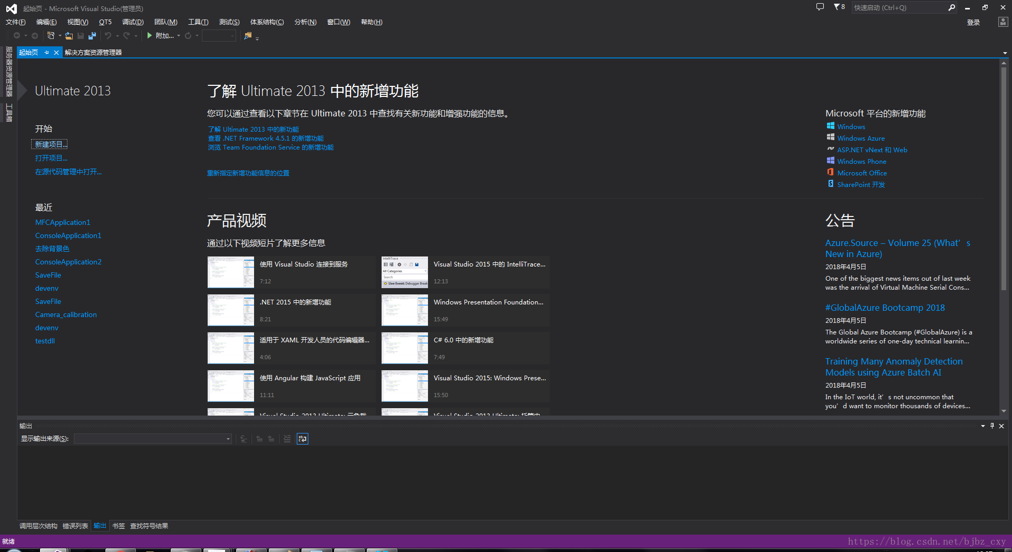Screen dimensions: 1012x552
Task: Close the Start Page tab
Action: tap(56, 53)
